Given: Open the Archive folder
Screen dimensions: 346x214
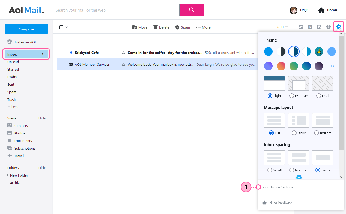Looking at the screenshot, I should [x=16, y=183].
